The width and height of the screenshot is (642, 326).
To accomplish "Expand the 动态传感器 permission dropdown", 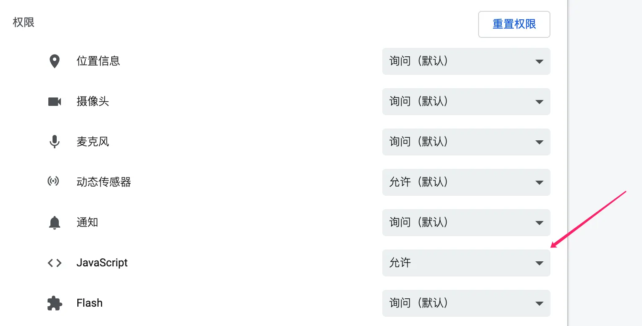I will pyautogui.click(x=466, y=182).
